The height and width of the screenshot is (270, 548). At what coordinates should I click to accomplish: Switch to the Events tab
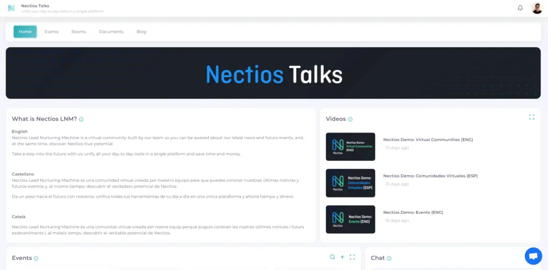(x=51, y=32)
